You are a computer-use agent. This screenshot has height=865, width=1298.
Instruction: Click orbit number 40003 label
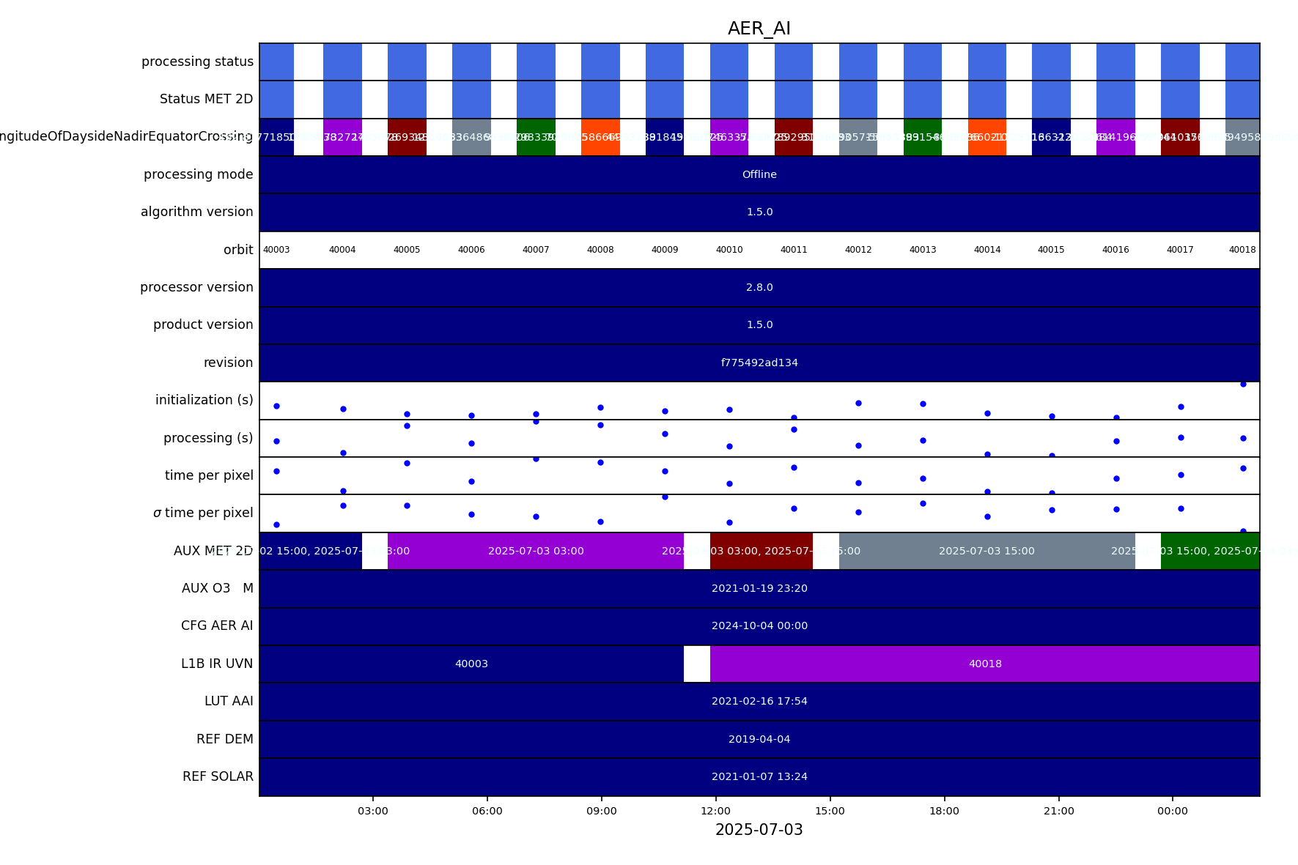tap(276, 250)
